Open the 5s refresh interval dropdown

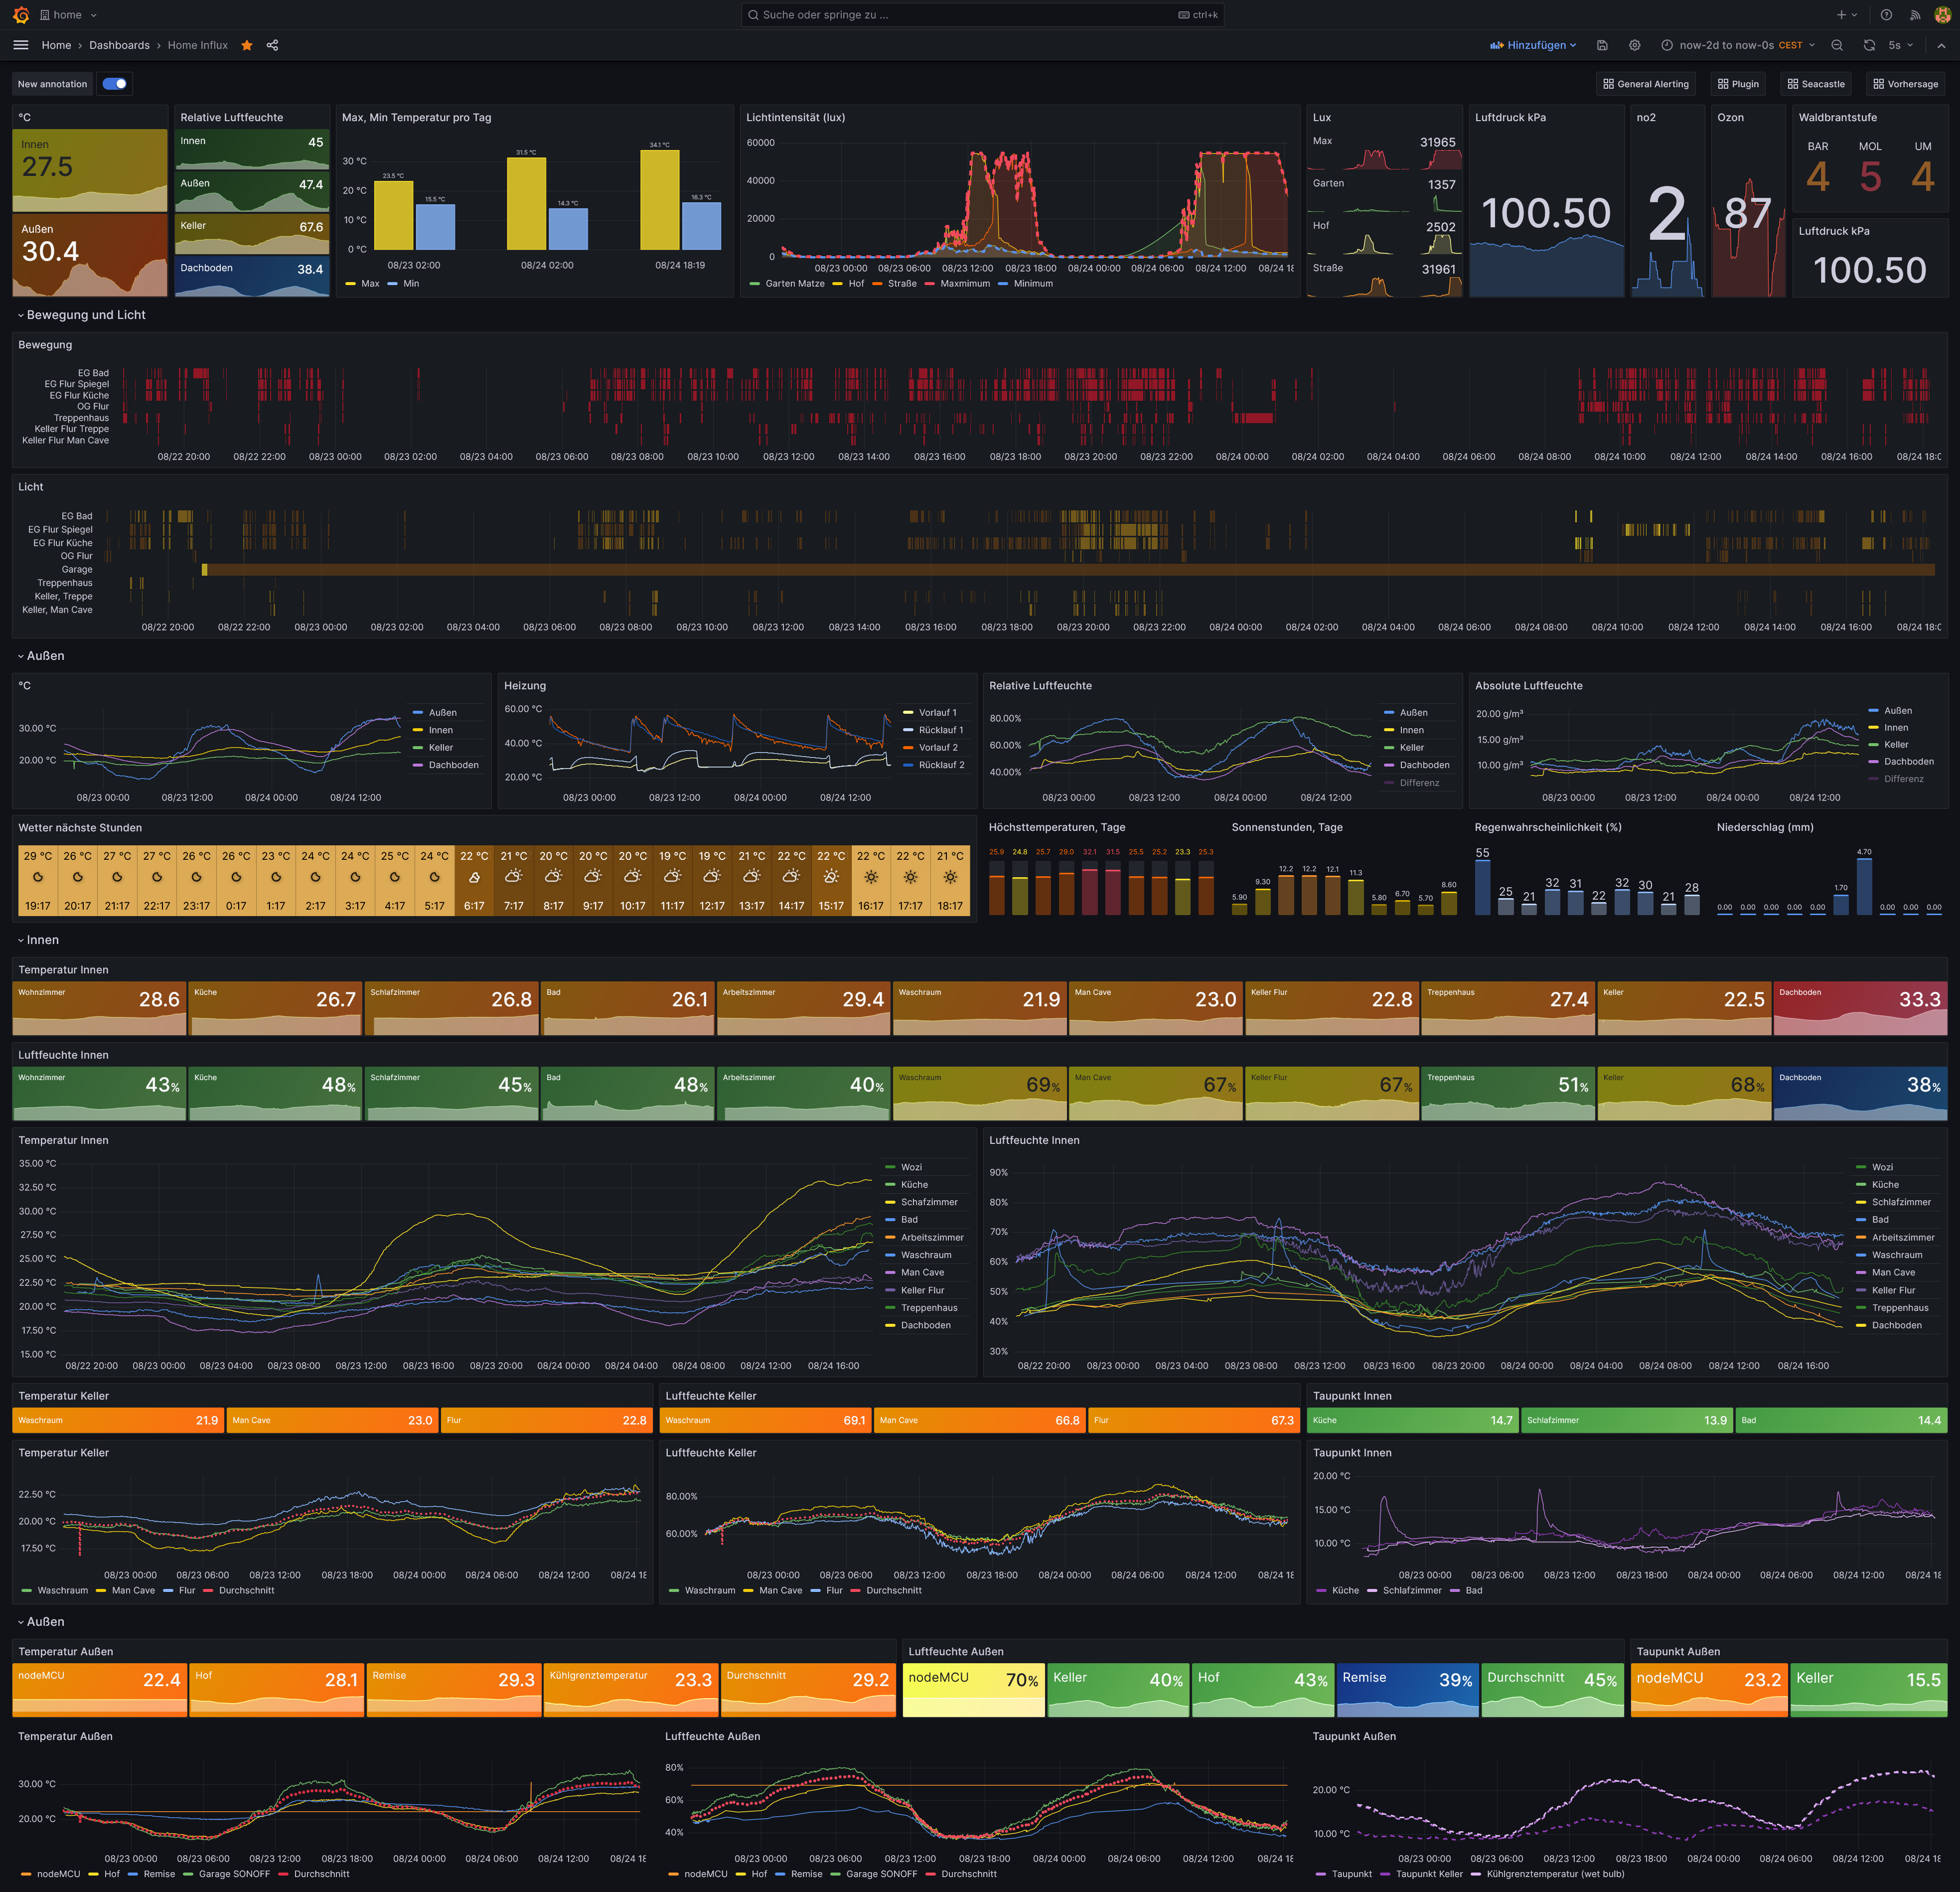click(1900, 45)
